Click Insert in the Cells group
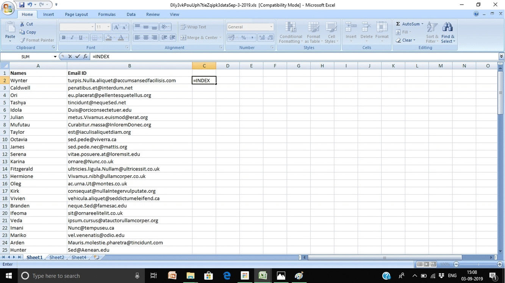The width and height of the screenshot is (505, 283). coord(351,31)
